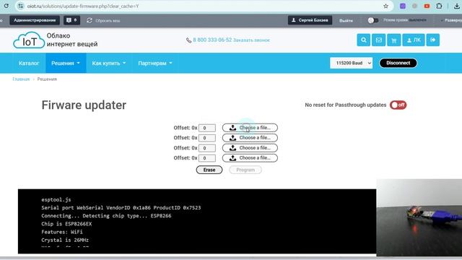Click the Выйти logout link
This screenshot has height=260, width=462.
346,21
